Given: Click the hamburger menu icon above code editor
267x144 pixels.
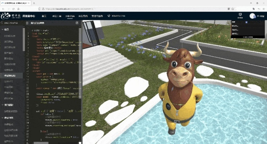Looking at the screenshot, I should click(x=27, y=23).
